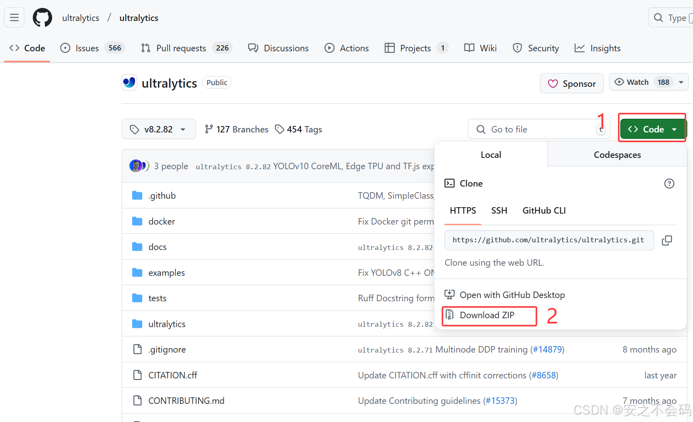Open the Pull requests tab
The height and width of the screenshot is (422, 693).
(x=187, y=48)
